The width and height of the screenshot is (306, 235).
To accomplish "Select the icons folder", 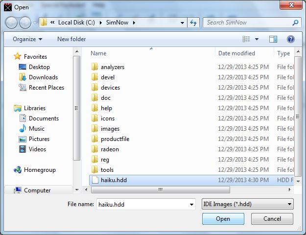I will (108, 118).
